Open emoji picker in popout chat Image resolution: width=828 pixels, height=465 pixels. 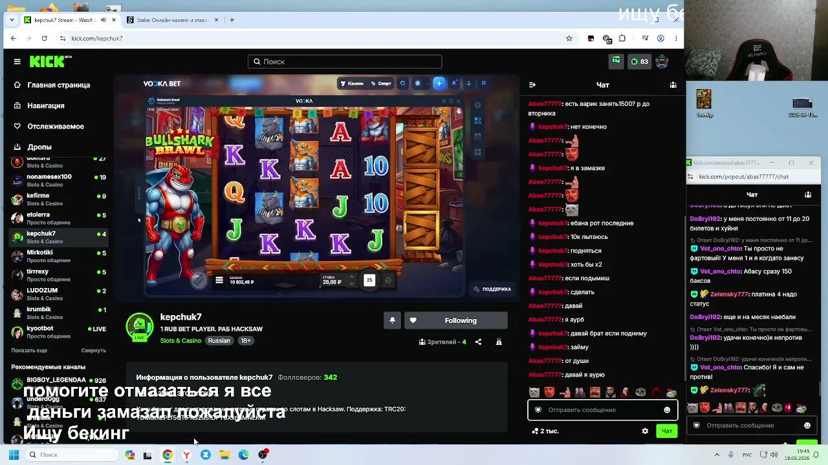(x=807, y=426)
